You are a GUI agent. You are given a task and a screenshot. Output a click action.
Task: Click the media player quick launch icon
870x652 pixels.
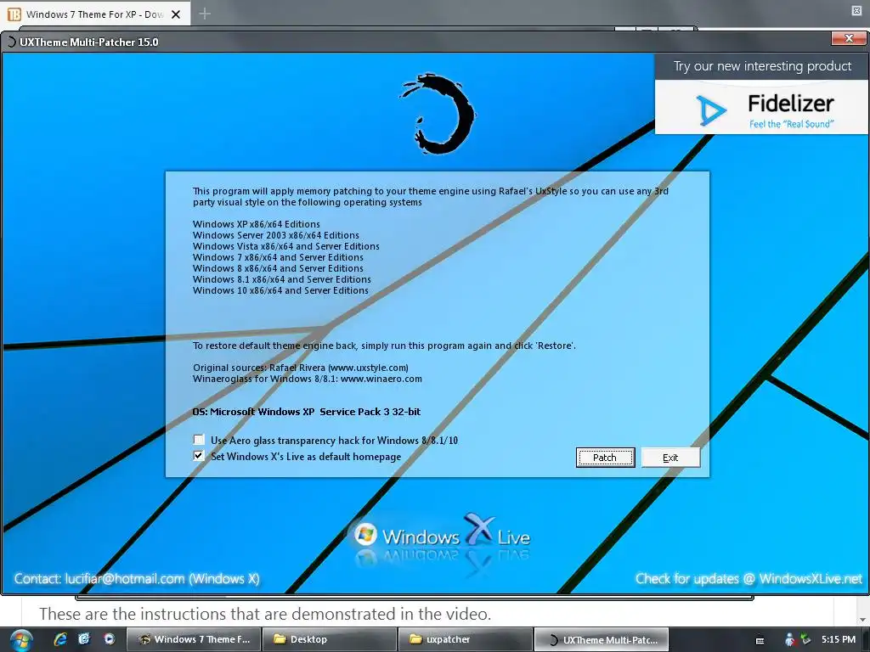point(110,639)
